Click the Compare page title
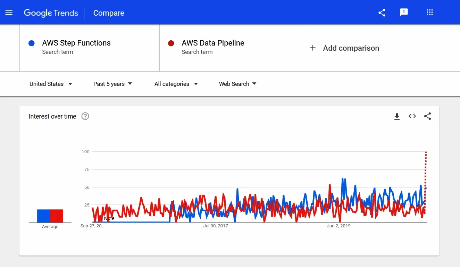 [109, 13]
